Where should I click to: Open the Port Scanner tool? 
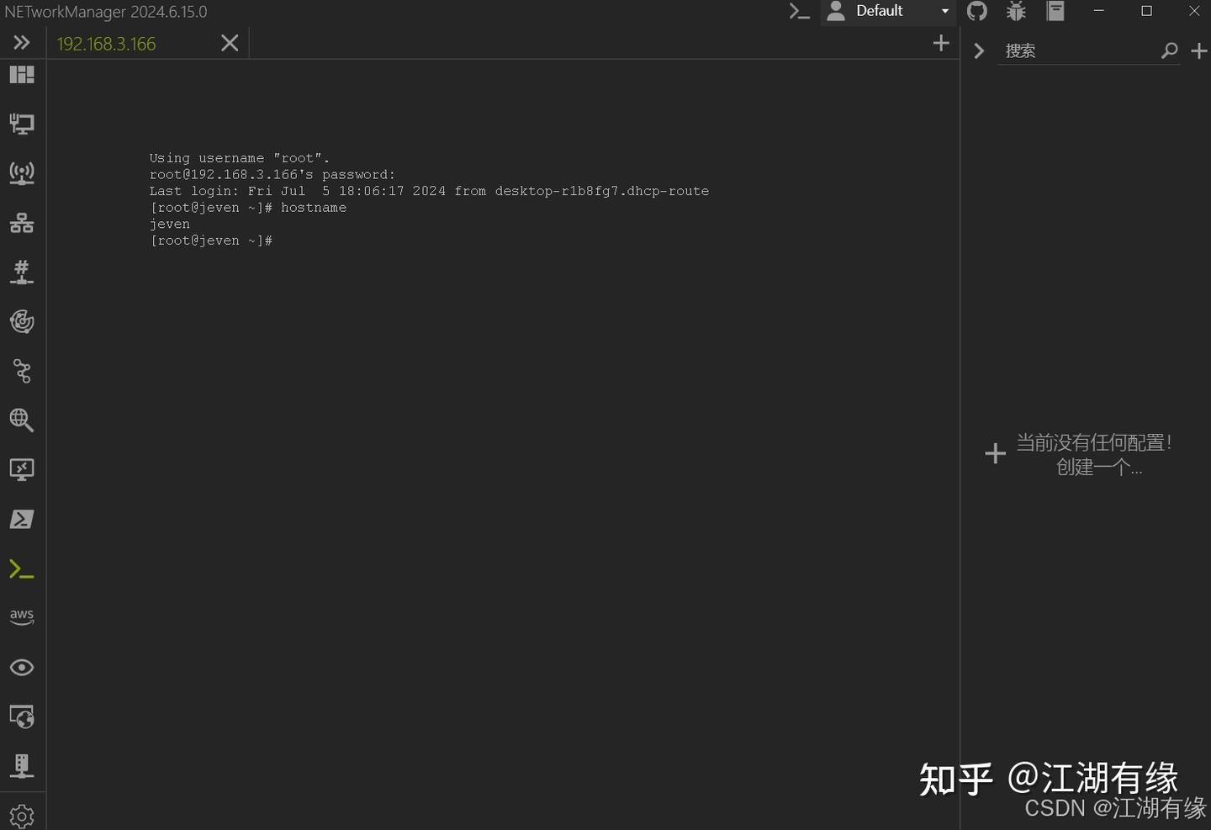pyautogui.click(x=21, y=272)
